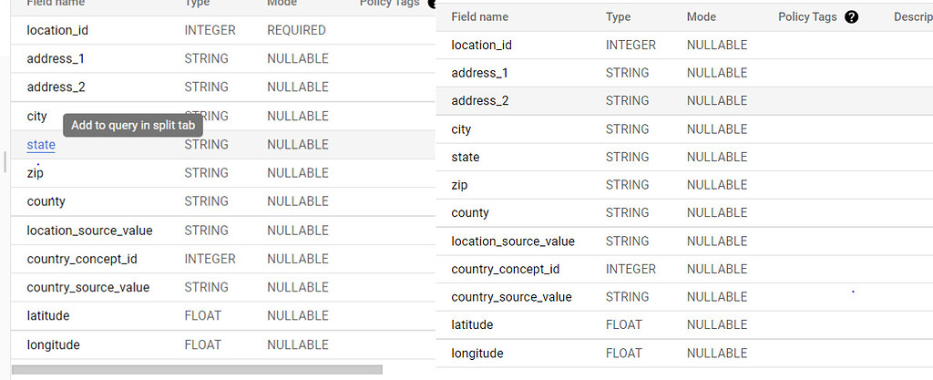Click the Policy Tags help icon
This screenshot has width=933, height=380.
click(x=852, y=17)
